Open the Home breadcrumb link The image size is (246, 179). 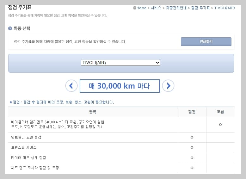click(141, 8)
